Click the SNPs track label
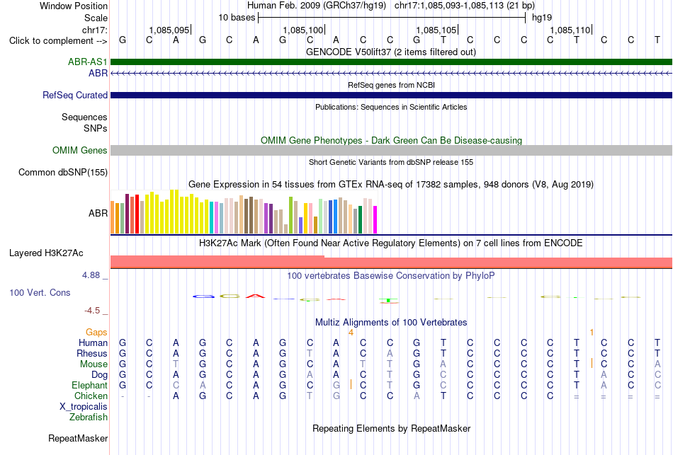The height and width of the screenshot is (455, 673). (x=96, y=128)
